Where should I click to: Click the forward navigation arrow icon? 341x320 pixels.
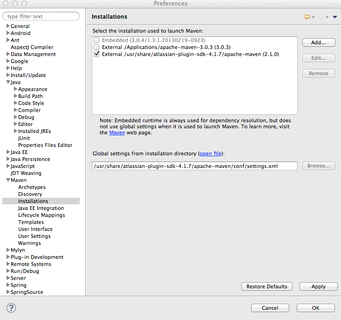321,17
